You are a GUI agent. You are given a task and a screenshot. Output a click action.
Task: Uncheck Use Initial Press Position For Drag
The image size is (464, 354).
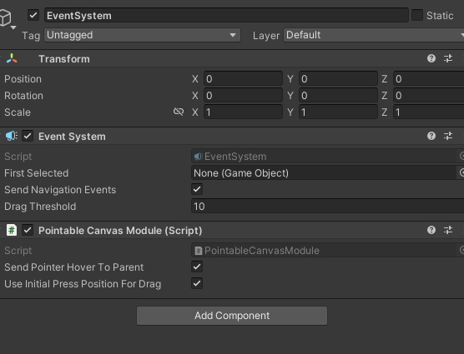coord(197,283)
